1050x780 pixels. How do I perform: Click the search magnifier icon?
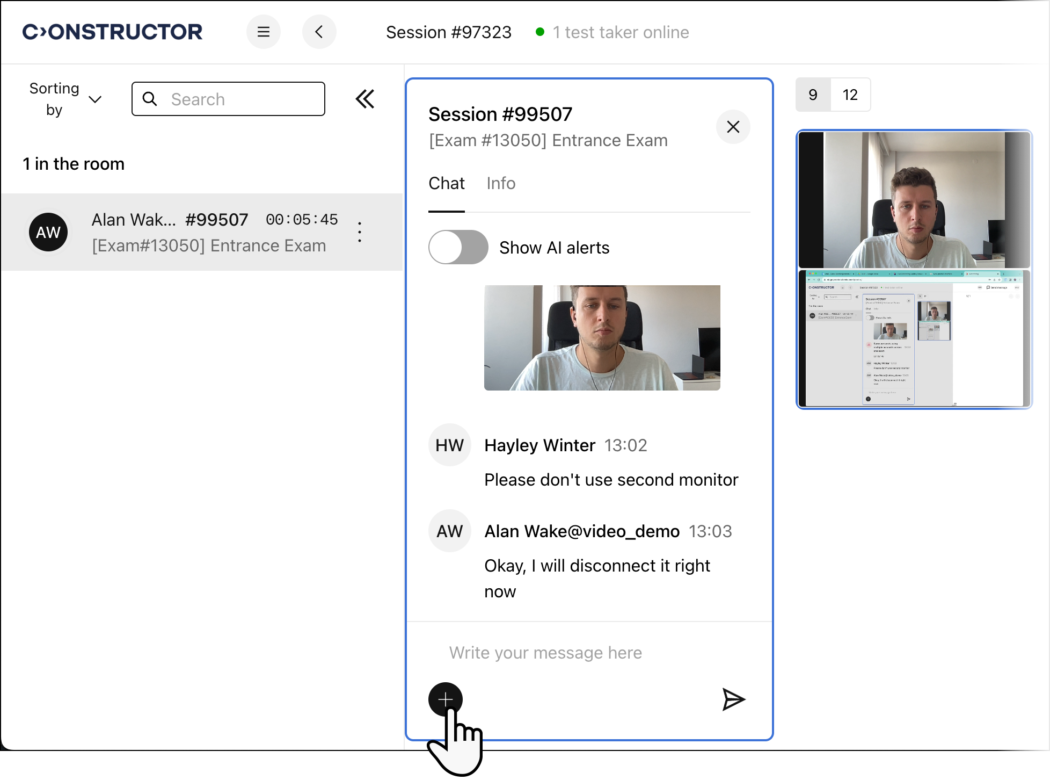150,99
